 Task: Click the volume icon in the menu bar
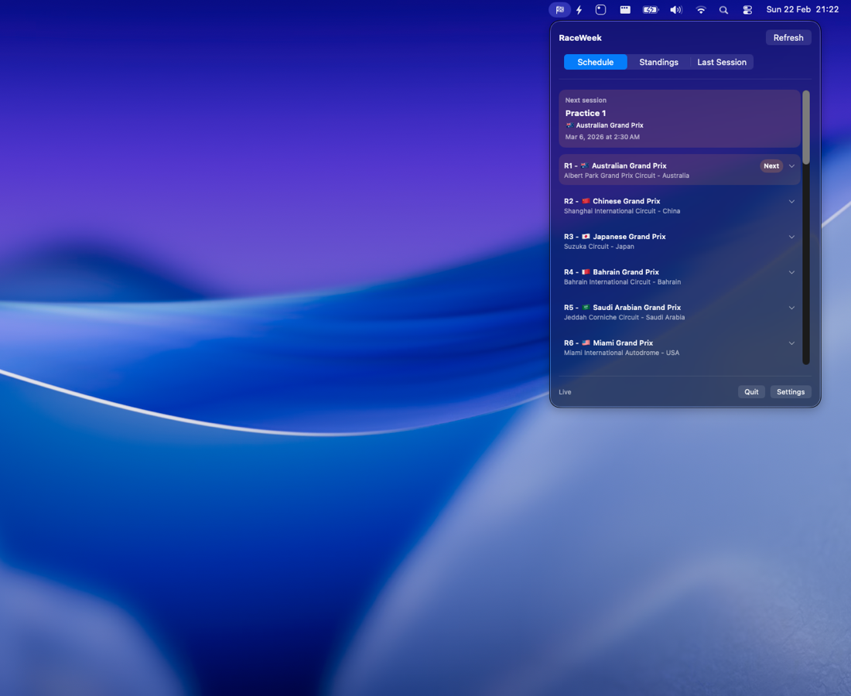[x=675, y=9]
